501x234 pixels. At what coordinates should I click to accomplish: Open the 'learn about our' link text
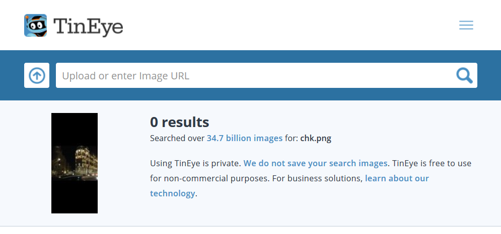[397, 178]
